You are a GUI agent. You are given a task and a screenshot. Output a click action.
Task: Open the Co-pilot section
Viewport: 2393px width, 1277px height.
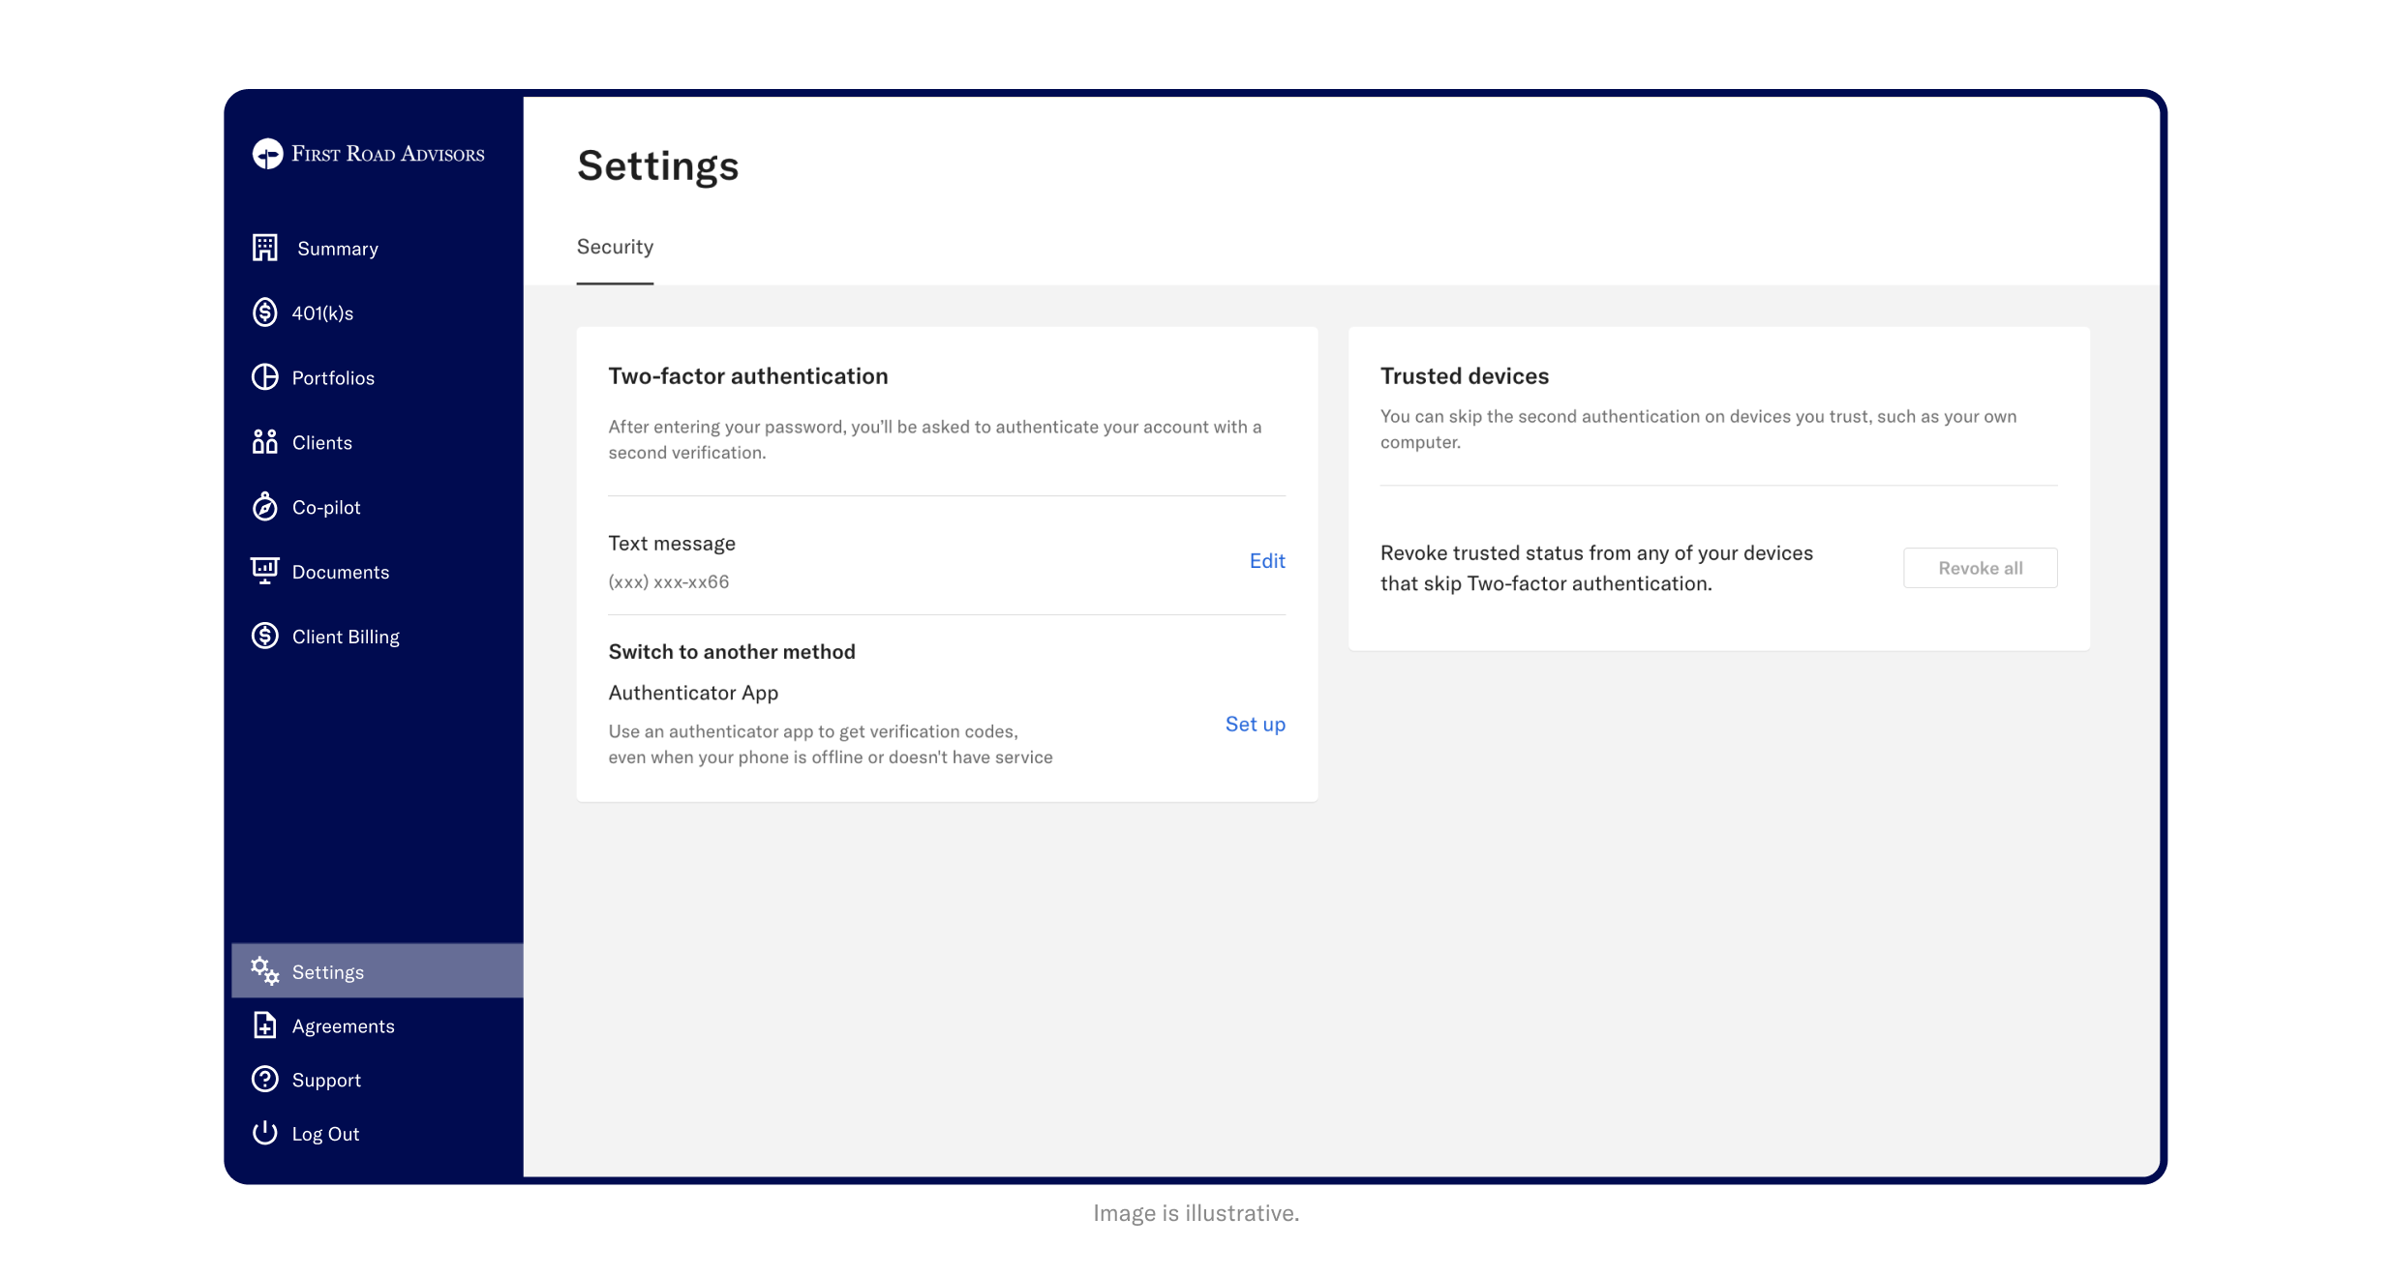click(x=326, y=508)
